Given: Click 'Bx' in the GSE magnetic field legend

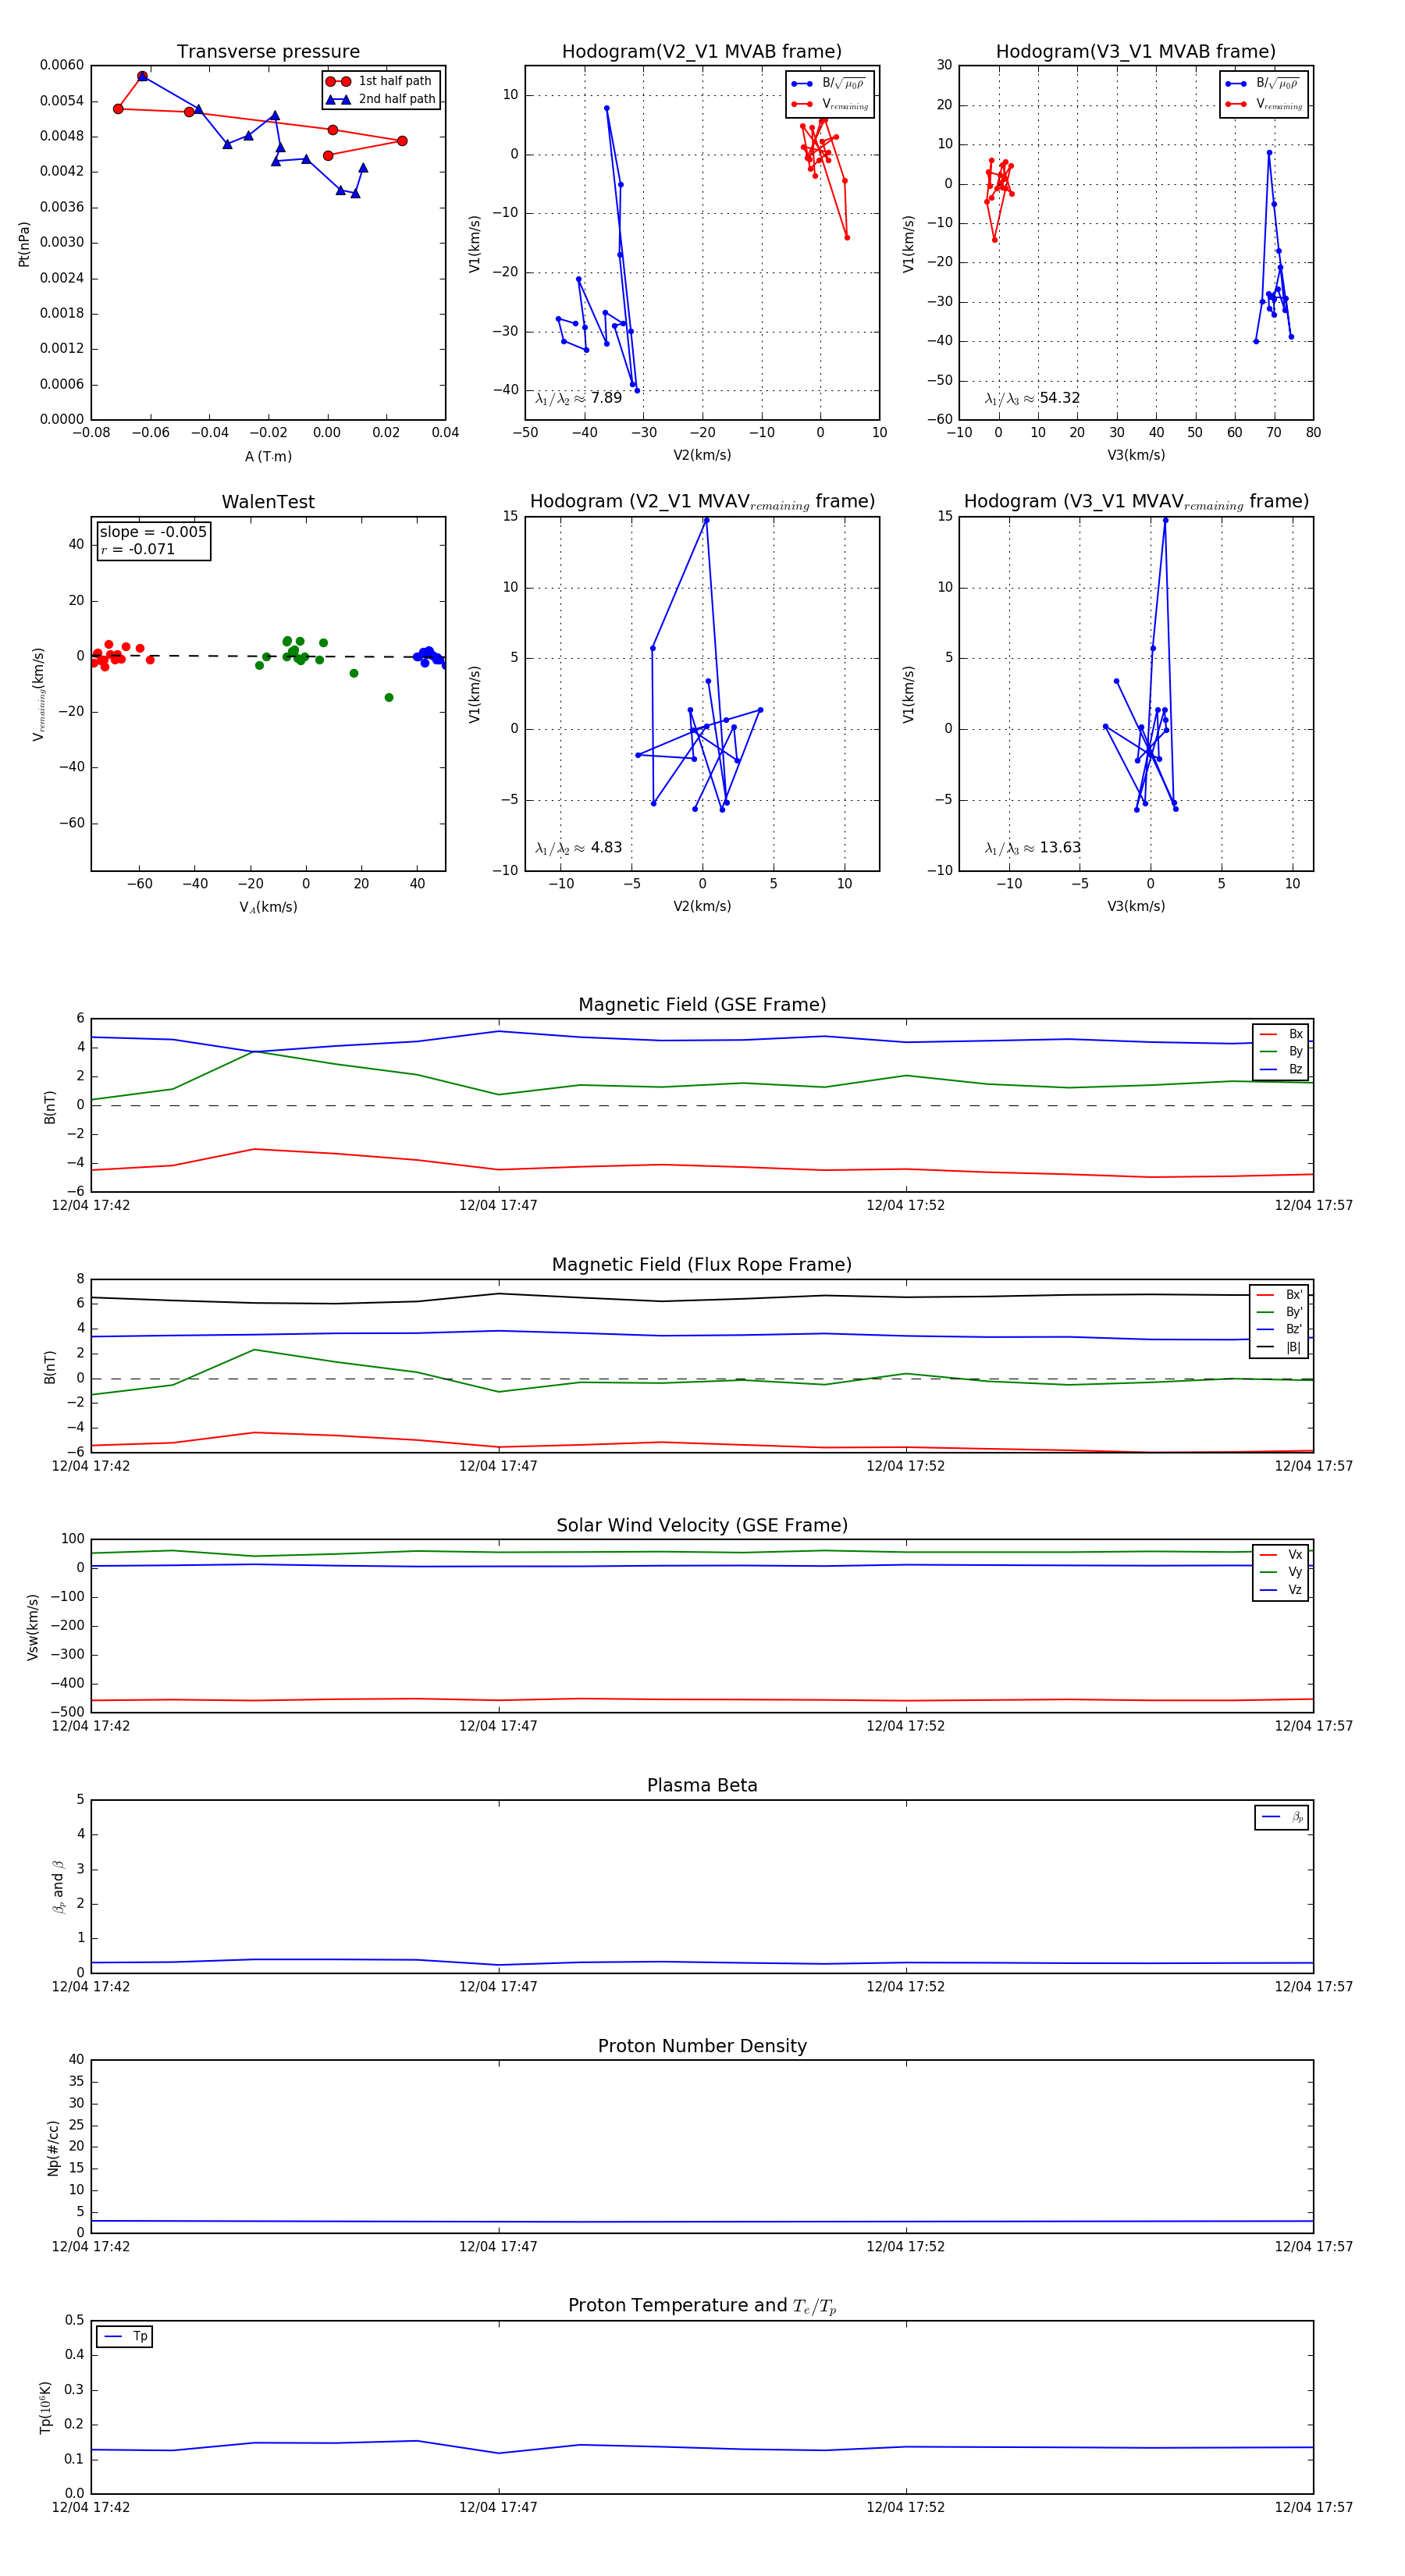Looking at the screenshot, I should 1295,1034.
